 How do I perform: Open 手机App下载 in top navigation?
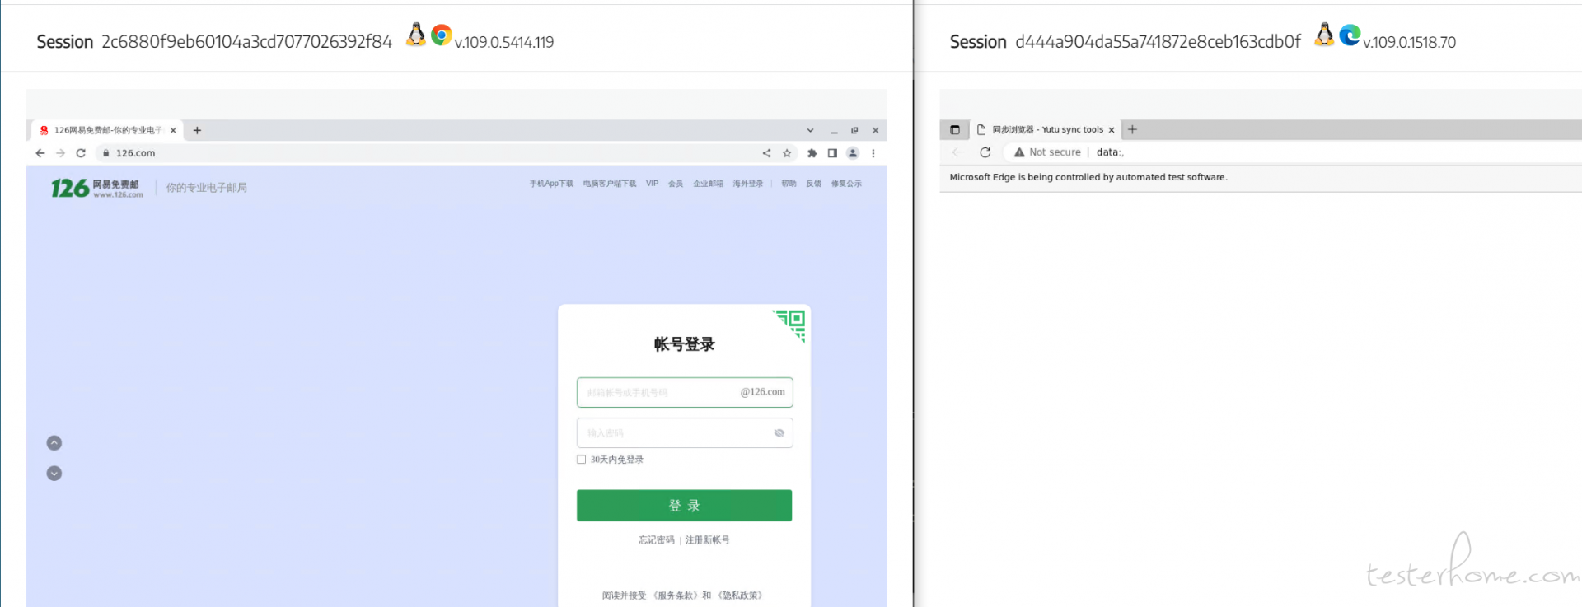click(x=551, y=184)
